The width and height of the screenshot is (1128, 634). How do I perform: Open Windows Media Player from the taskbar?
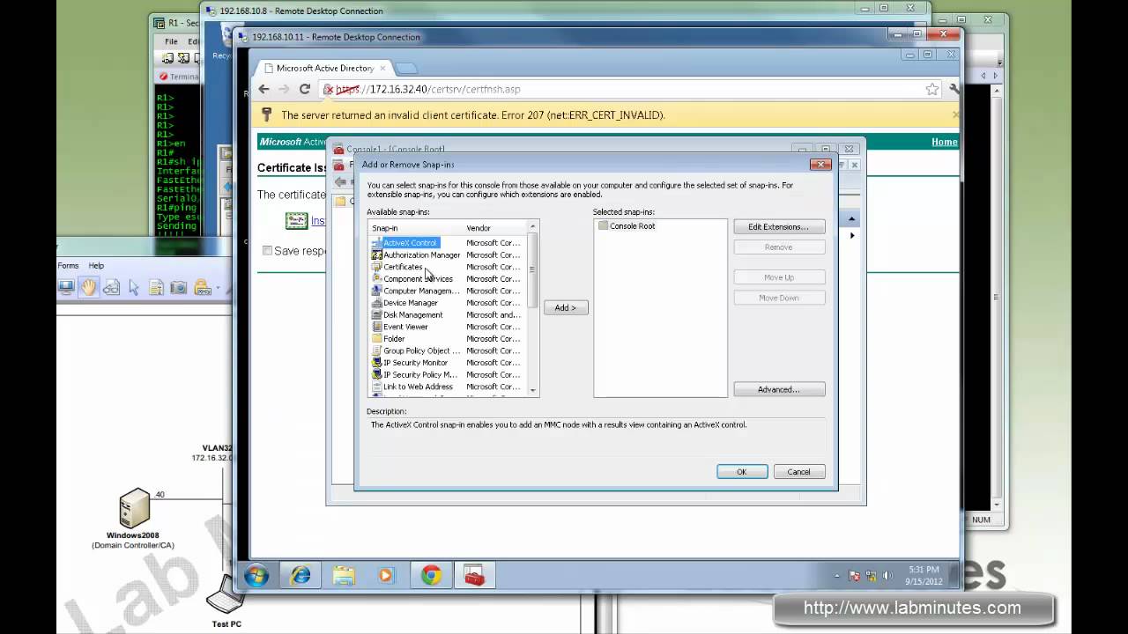click(x=386, y=576)
